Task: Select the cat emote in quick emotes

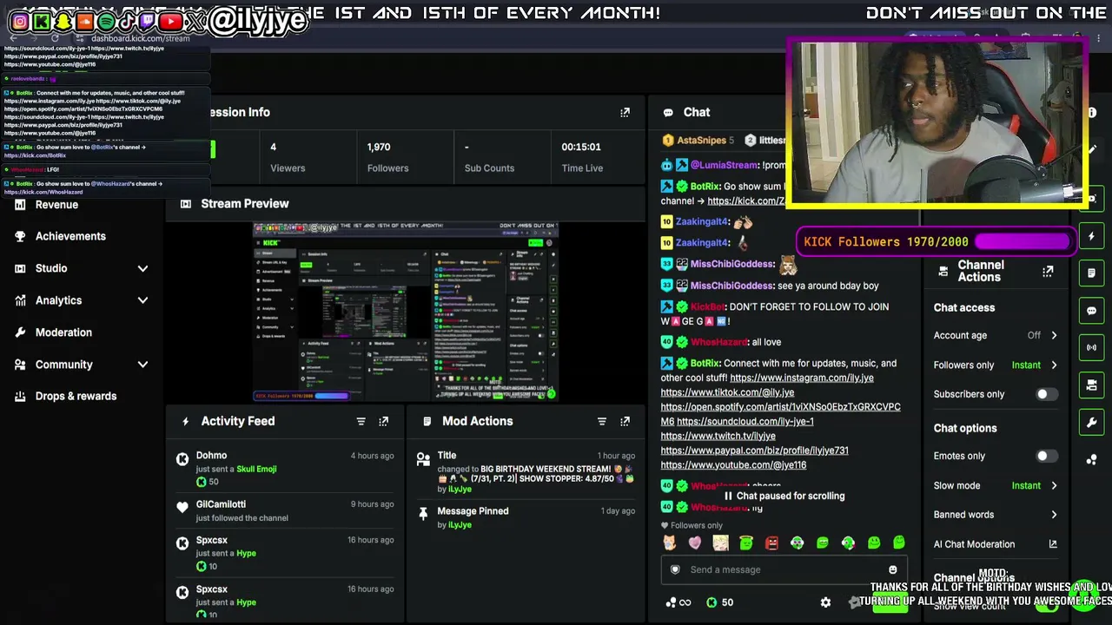Action: [x=669, y=543]
